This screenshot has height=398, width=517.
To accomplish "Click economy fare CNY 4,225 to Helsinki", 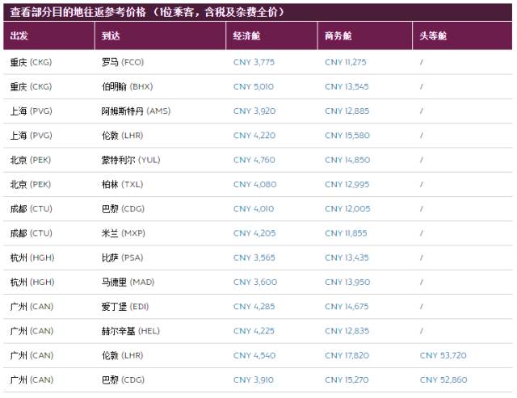I will pos(254,331).
